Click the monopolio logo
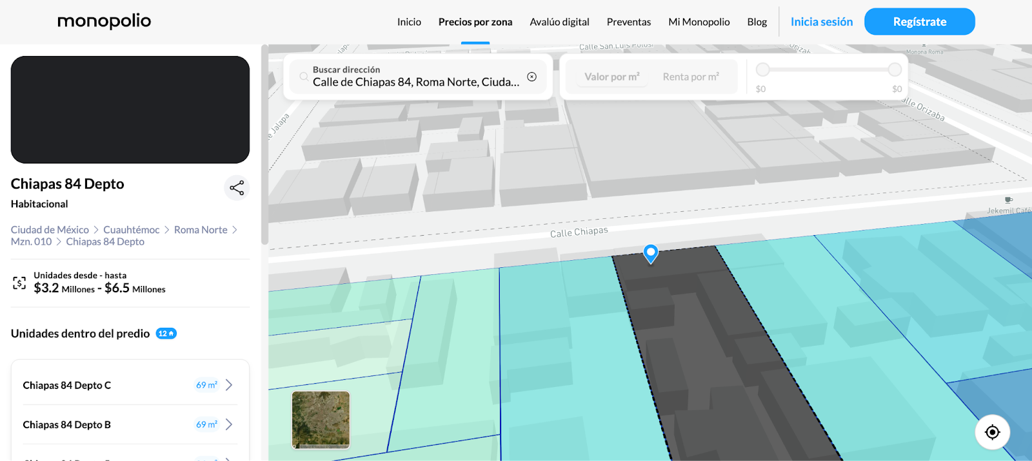Viewport: 1032px width, 461px height. (104, 21)
